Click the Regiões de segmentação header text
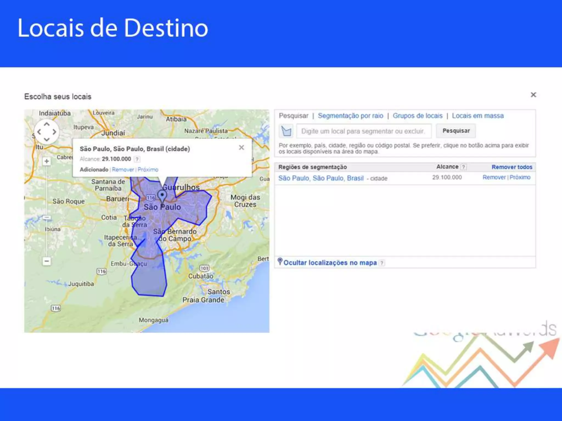The height and width of the screenshot is (421, 562). pyautogui.click(x=313, y=167)
